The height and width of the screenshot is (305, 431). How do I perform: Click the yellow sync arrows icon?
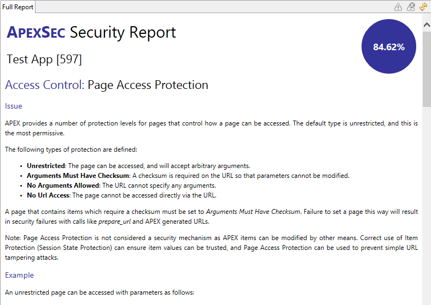[423, 7]
